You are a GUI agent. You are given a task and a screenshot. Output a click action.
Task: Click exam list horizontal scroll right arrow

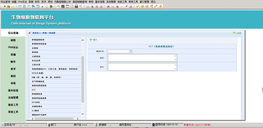click(x=78, y=119)
